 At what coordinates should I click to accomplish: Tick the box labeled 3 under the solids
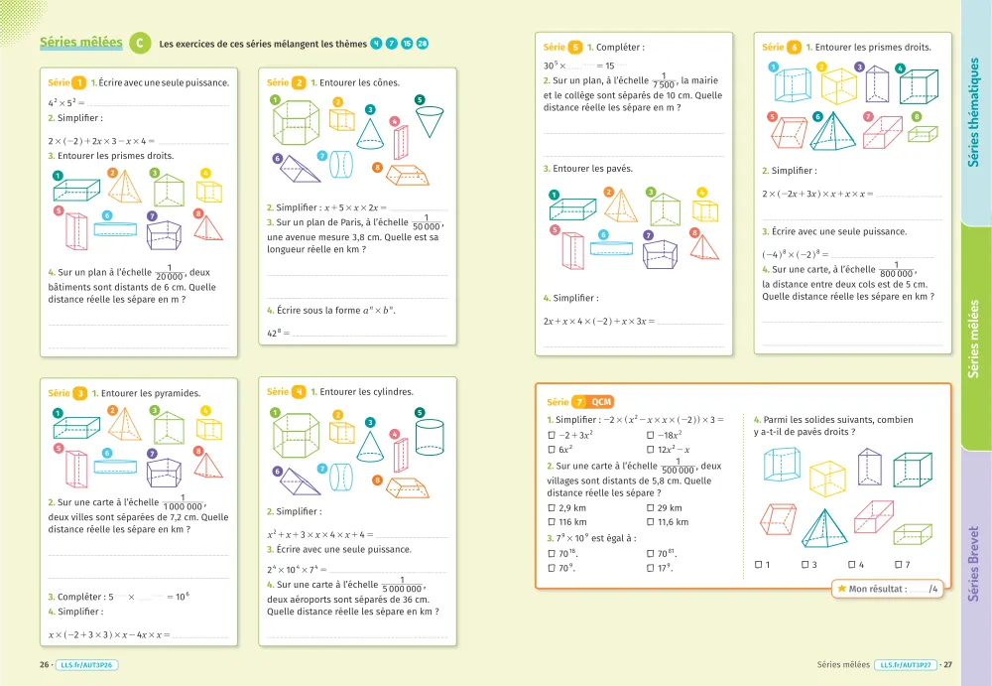805,565
